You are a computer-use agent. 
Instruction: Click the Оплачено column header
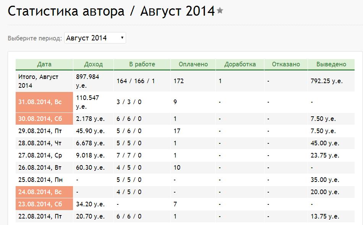[x=193, y=64]
